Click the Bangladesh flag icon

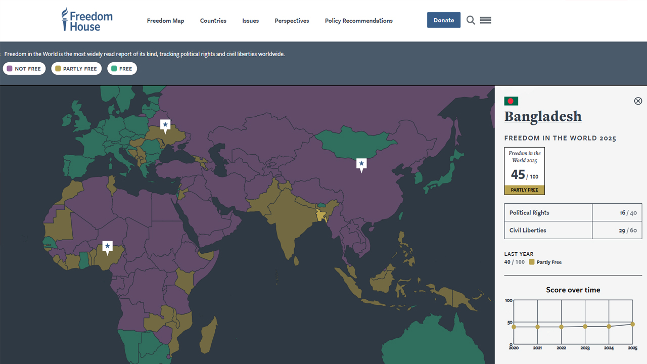(511, 101)
